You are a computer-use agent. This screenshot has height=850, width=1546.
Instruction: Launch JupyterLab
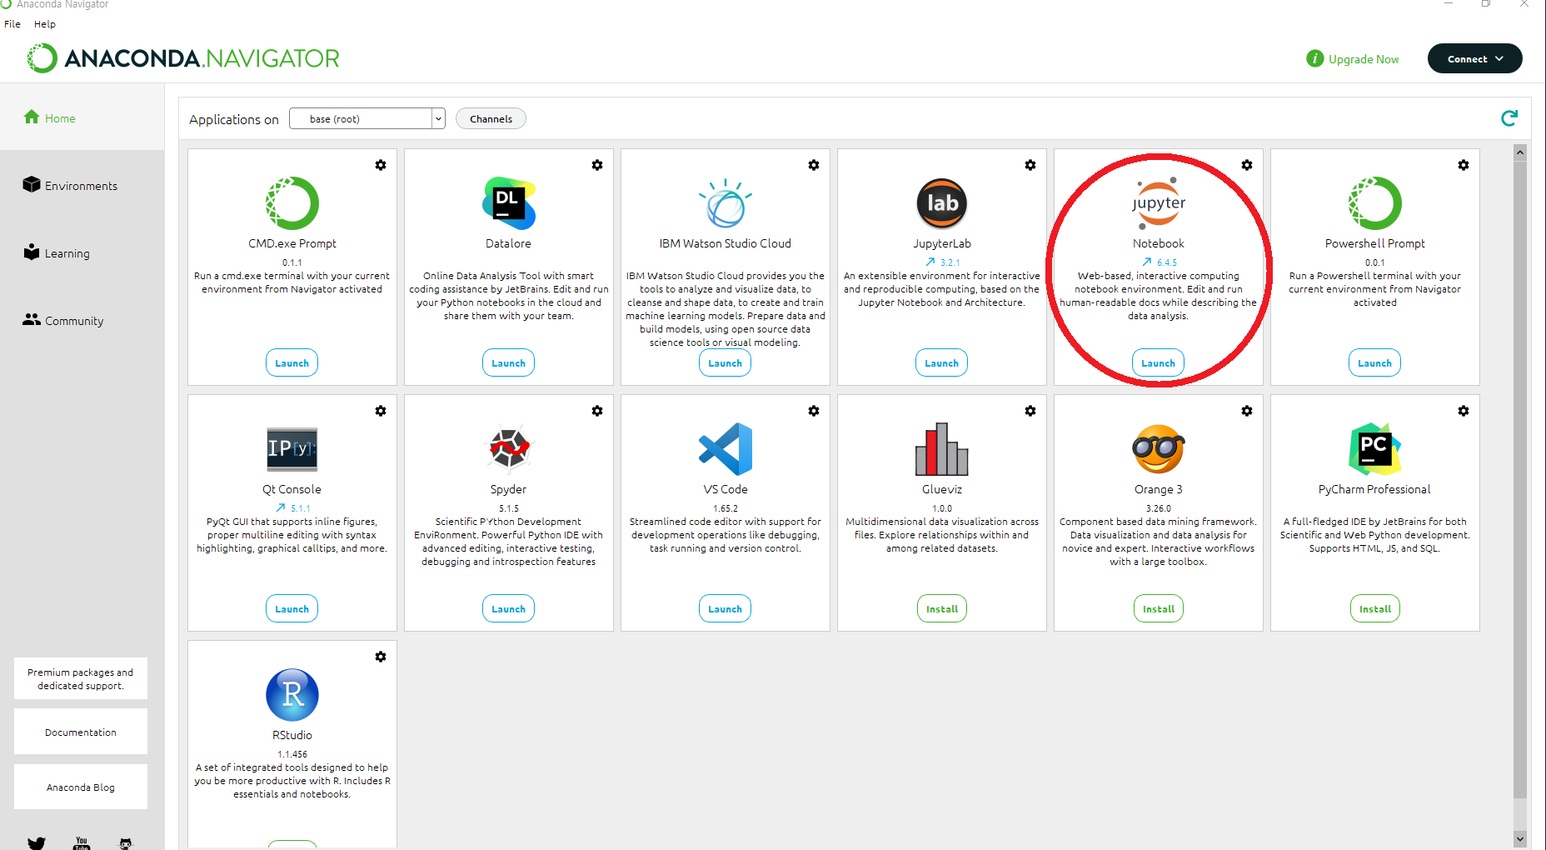[942, 362]
